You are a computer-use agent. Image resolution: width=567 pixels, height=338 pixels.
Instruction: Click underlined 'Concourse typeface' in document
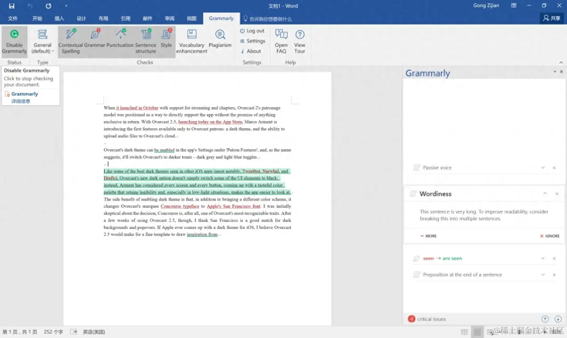(180, 206)
